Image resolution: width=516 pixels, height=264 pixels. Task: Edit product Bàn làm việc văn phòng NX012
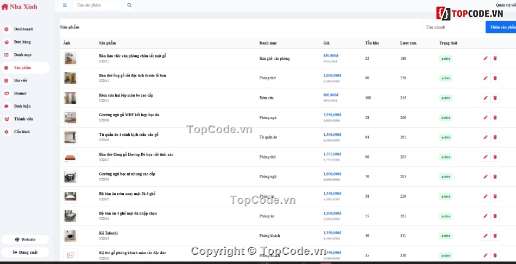point(485,59)
